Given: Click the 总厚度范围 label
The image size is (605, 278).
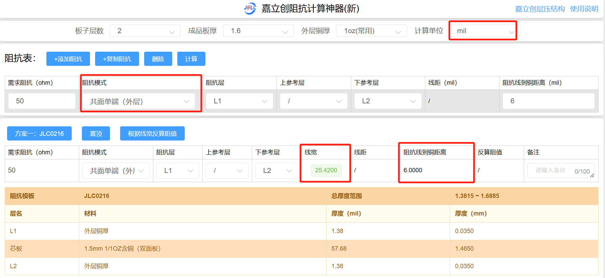Looking at the screenshot, I should [x=346, y=196].
